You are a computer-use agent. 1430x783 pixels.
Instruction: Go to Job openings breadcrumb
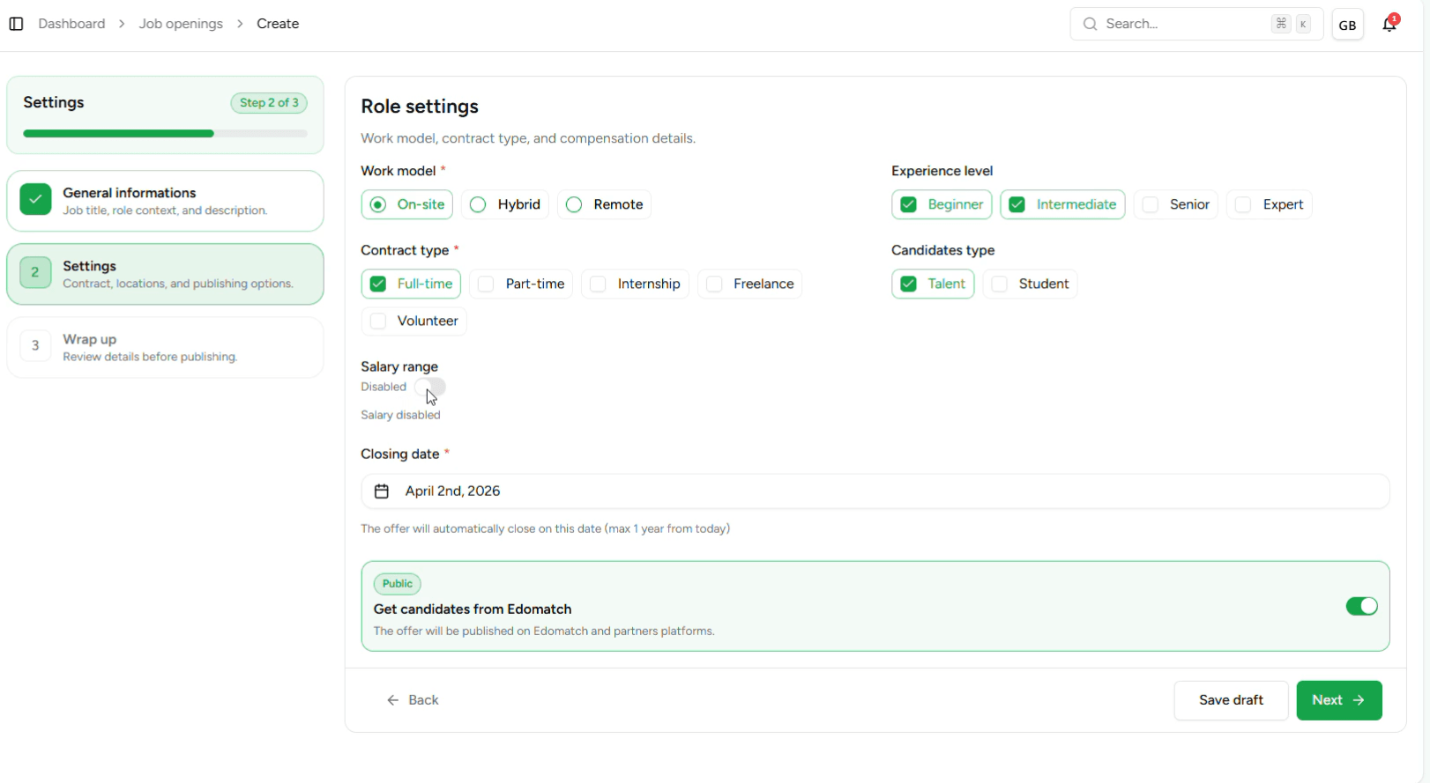coord(181,24)
